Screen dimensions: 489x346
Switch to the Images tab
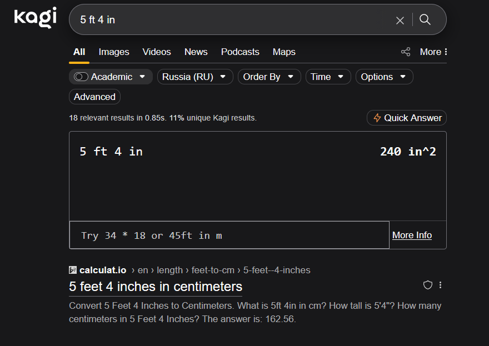114,52
